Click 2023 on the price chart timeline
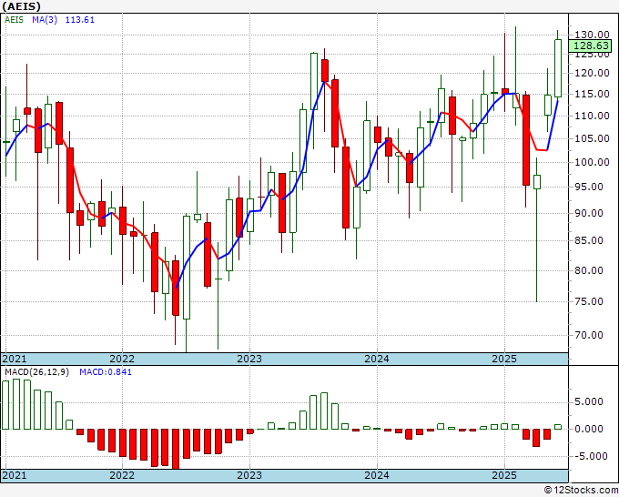 249,359
